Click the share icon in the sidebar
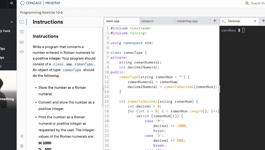Screen dimensions: 265x150 (22, 136)
